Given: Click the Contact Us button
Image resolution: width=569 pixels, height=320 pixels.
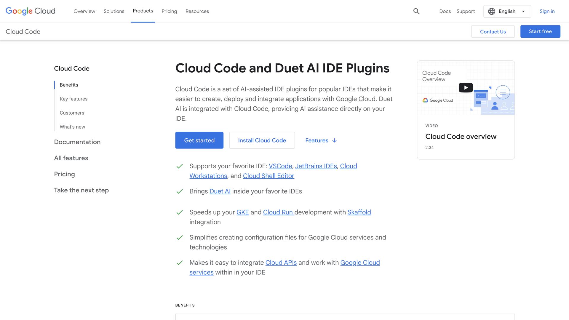Looking at the screenshot, I should click(x=493, y=31).
